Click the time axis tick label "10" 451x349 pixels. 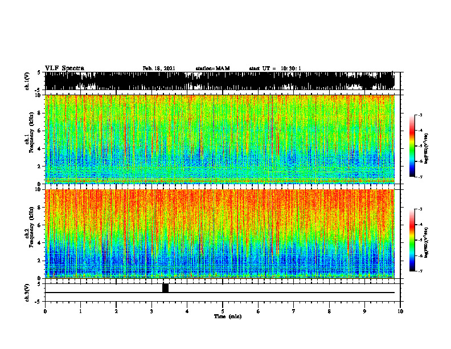click(400, 311)
